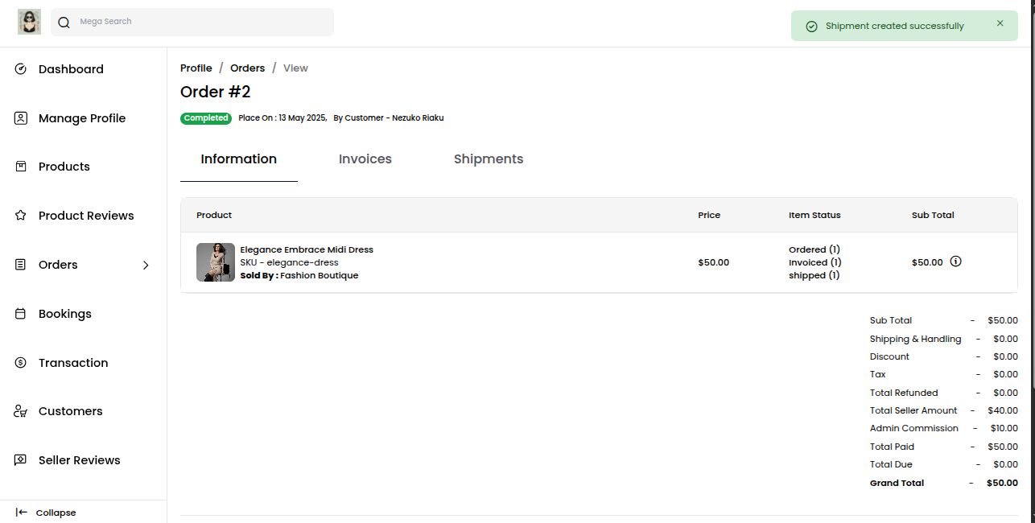The image size is (1035, 523).
Task: Open Orders from the breadcrumb trail
Action: pyautogui.click(x=247, y=68)
